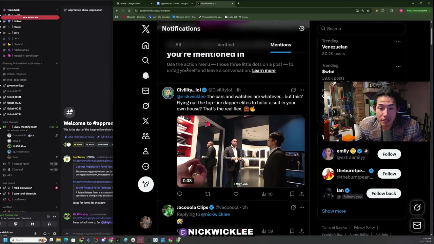Open Discord ticket-0031 channel
The image size is (434, 244).
(x=14, y=97)
